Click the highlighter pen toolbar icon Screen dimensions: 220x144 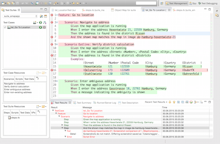[x=55, y=3]
